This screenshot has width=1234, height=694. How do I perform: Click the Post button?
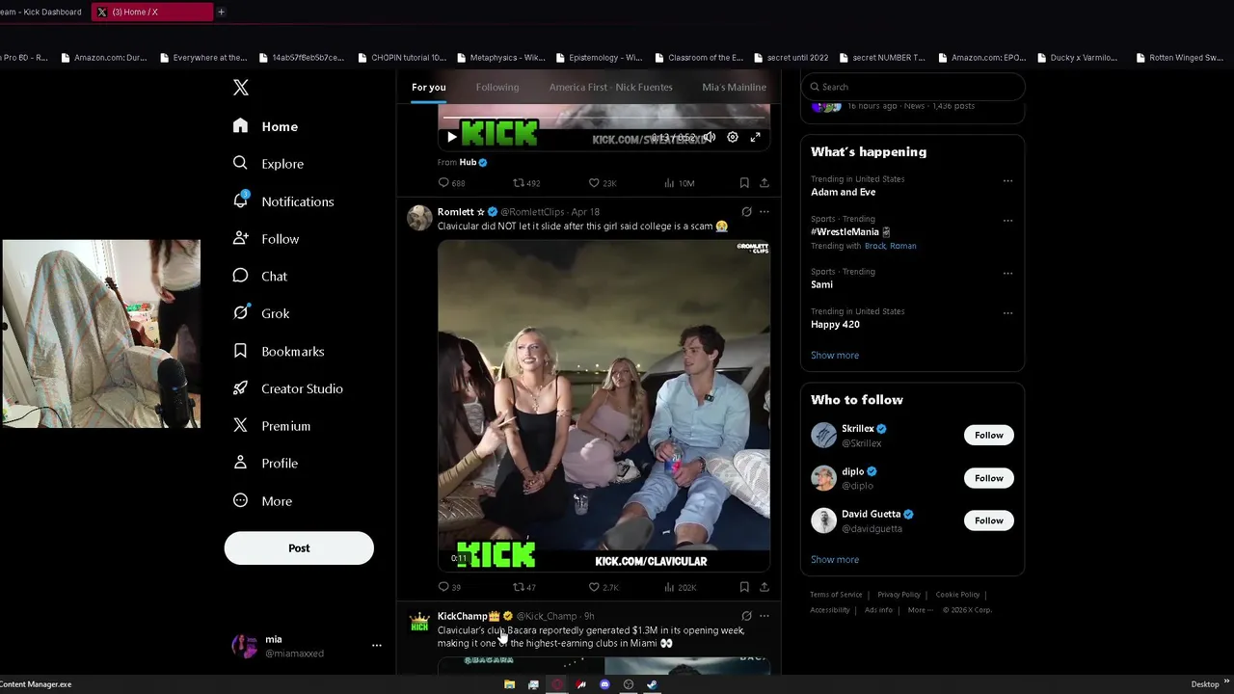(299, 548)
